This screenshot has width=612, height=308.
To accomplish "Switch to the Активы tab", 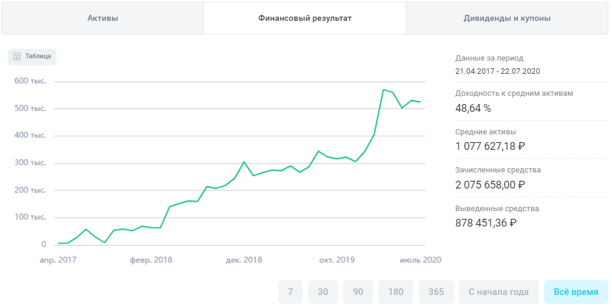I will click(x=103, y=18).
